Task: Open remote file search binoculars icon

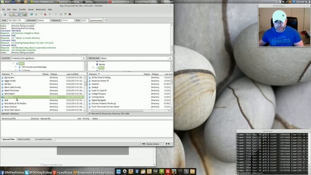Action: pyautogui.click(x=70, y=14)
